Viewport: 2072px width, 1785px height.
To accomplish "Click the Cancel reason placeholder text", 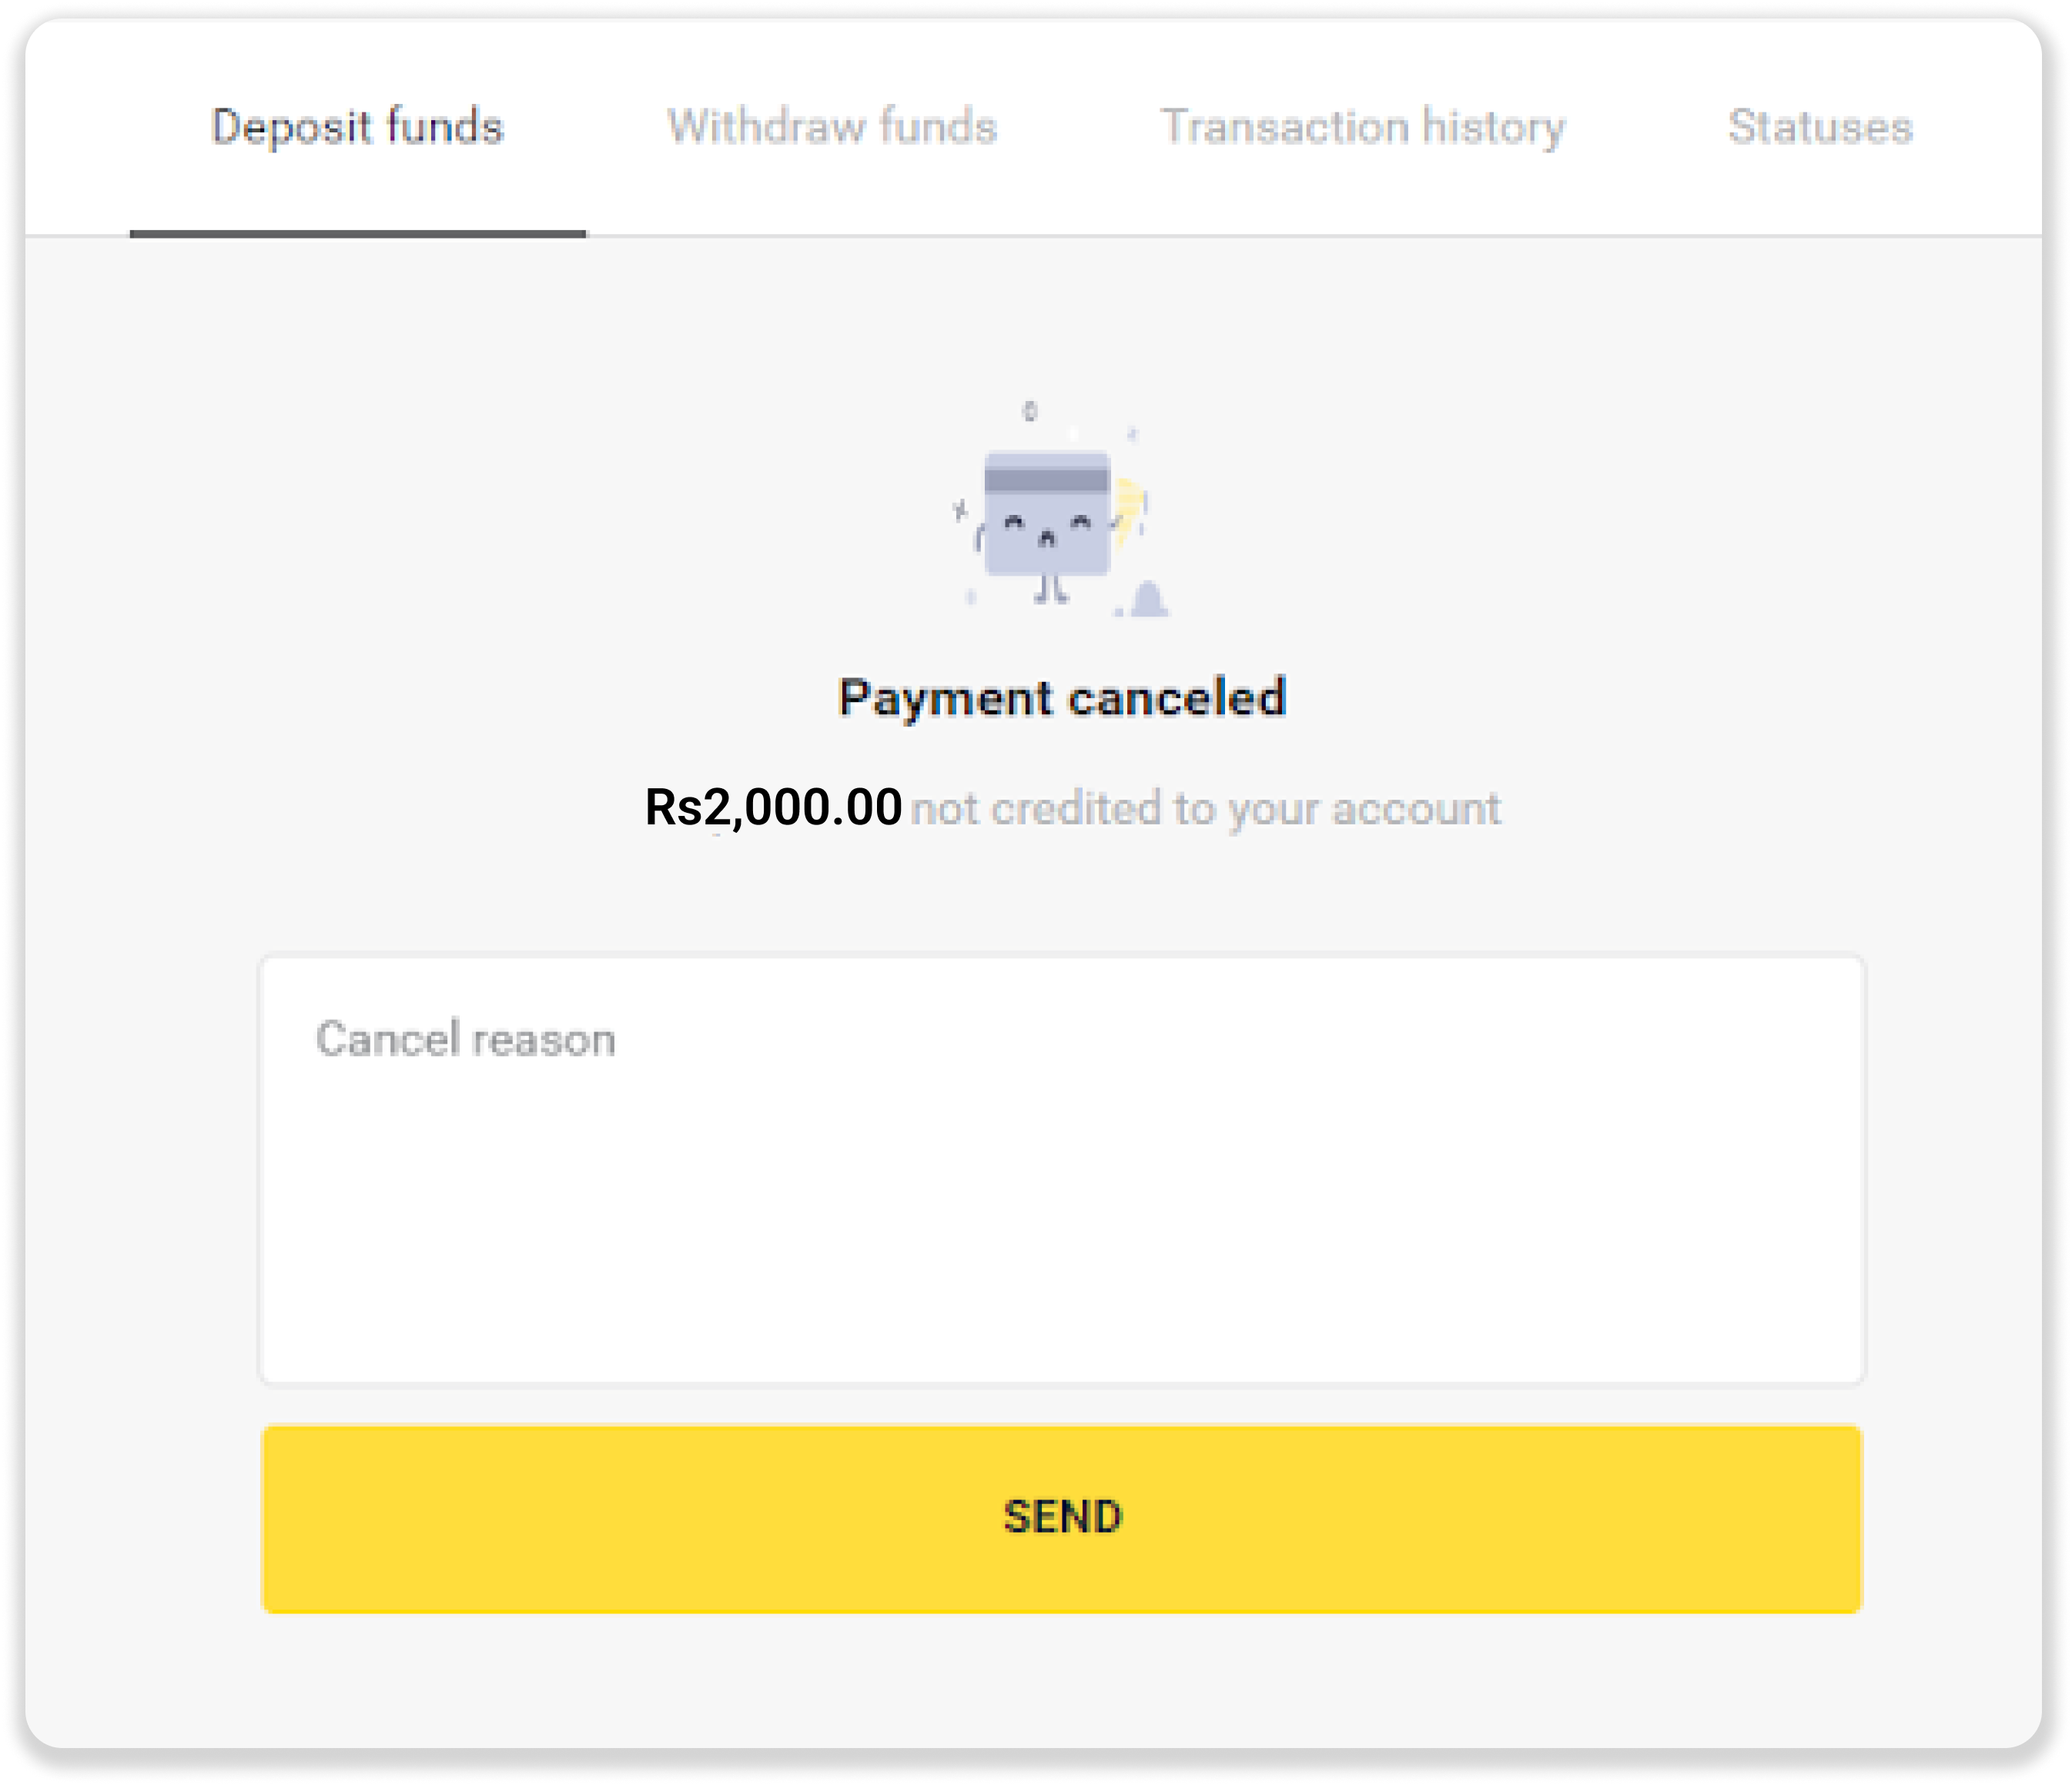I will [x=465, y=1039].
